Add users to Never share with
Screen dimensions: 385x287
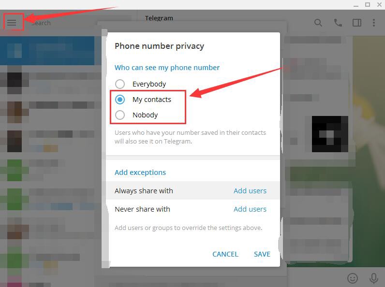click(250, 209)
